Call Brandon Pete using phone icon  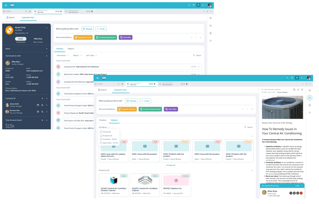click(x=42, y=111)
